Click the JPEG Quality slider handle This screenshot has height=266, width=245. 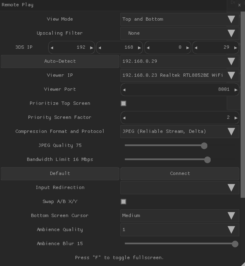(x=204, y=146)
